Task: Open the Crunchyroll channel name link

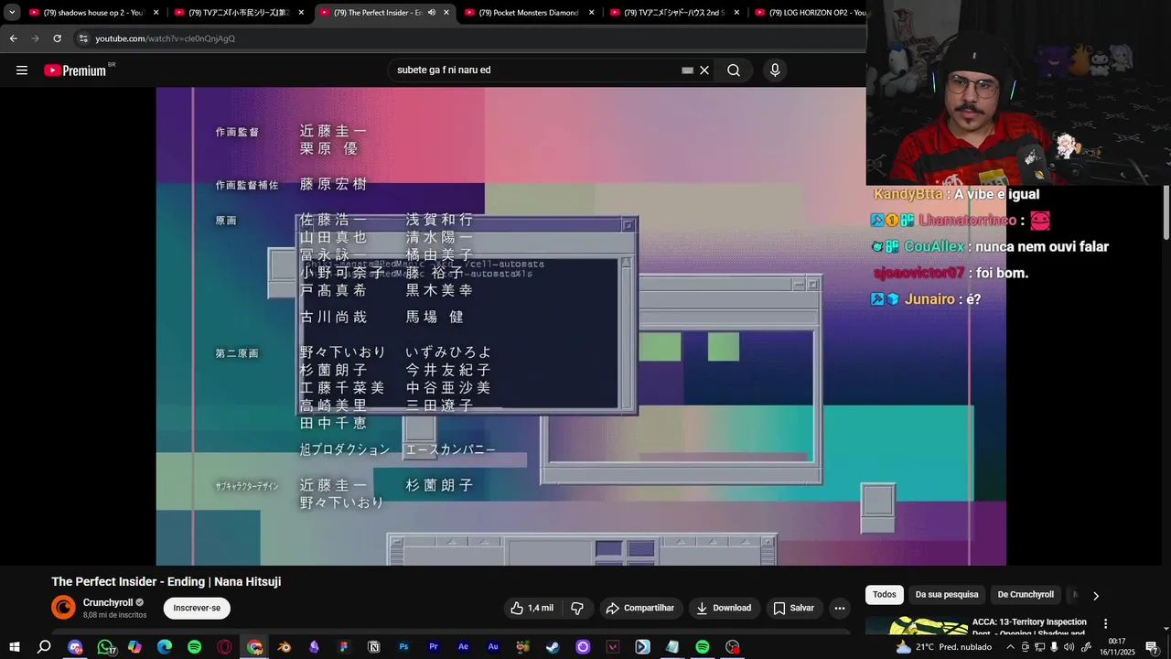Action: click(x=108, y=602)
